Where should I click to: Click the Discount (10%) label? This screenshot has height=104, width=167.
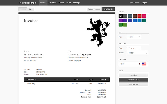click(86, 93)
